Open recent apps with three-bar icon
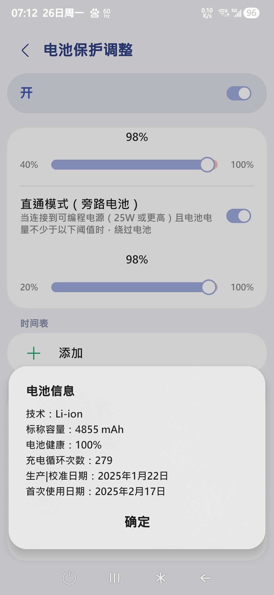The image size is (274, 595). pos(115,578)
